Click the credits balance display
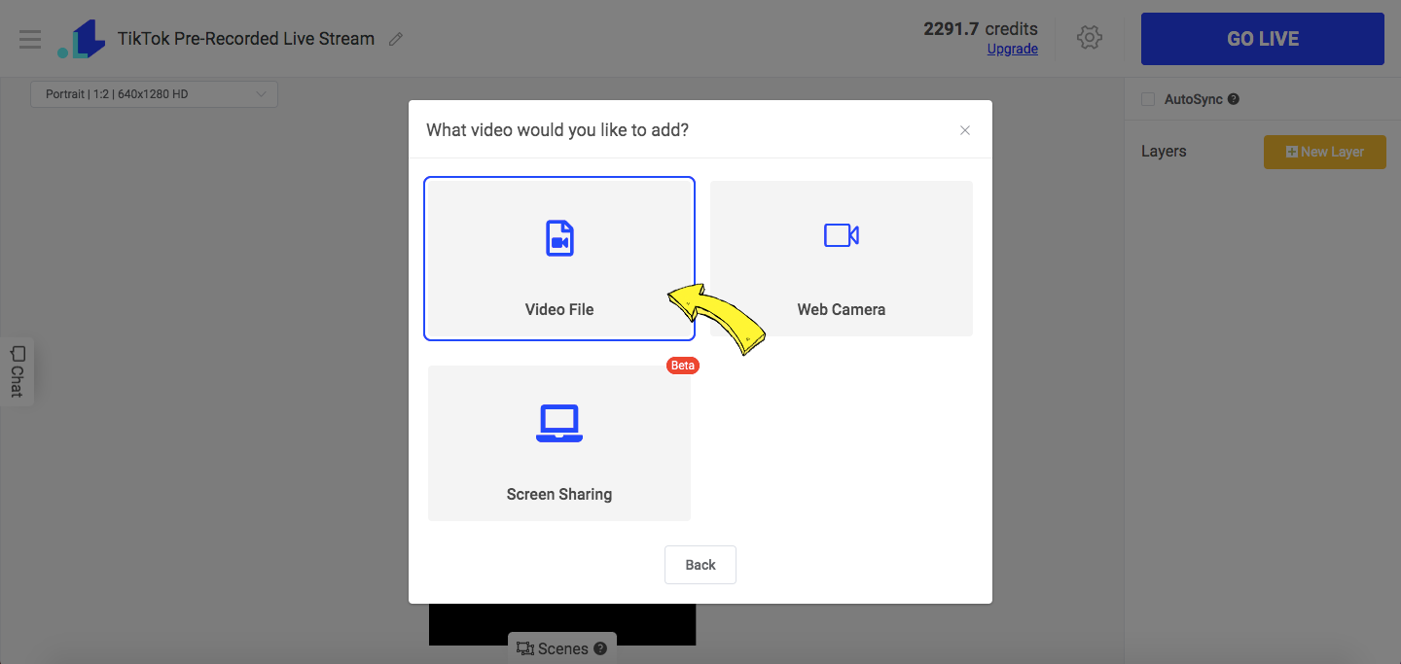 pyautogui.click(x=980, y=29)
